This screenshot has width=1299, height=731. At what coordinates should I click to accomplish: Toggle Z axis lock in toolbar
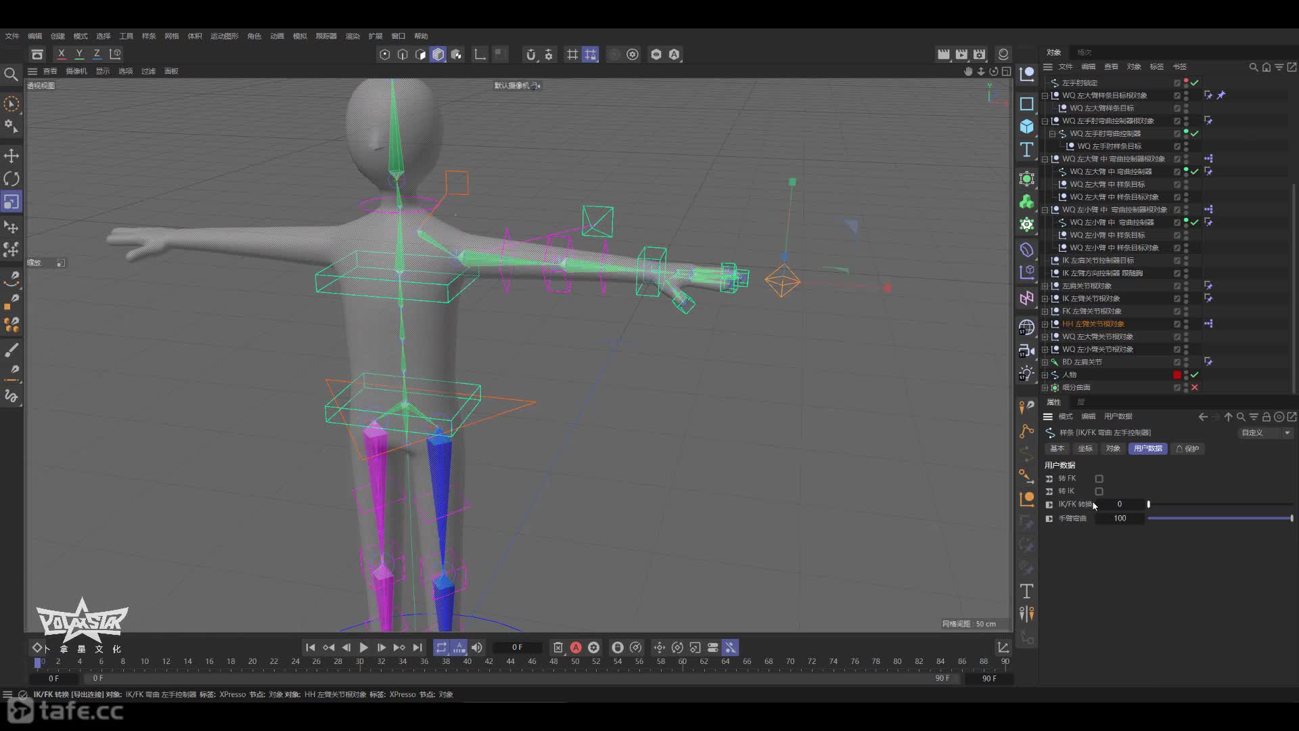97,54
